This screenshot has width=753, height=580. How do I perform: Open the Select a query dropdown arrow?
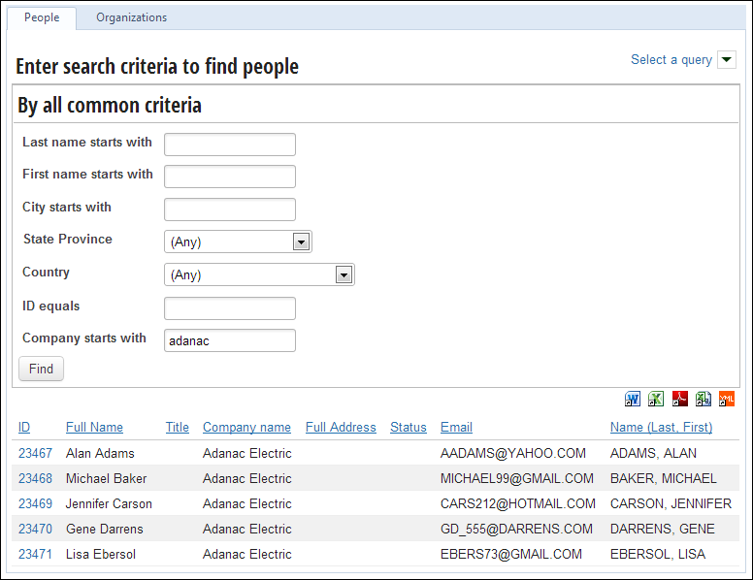(727, 60)
